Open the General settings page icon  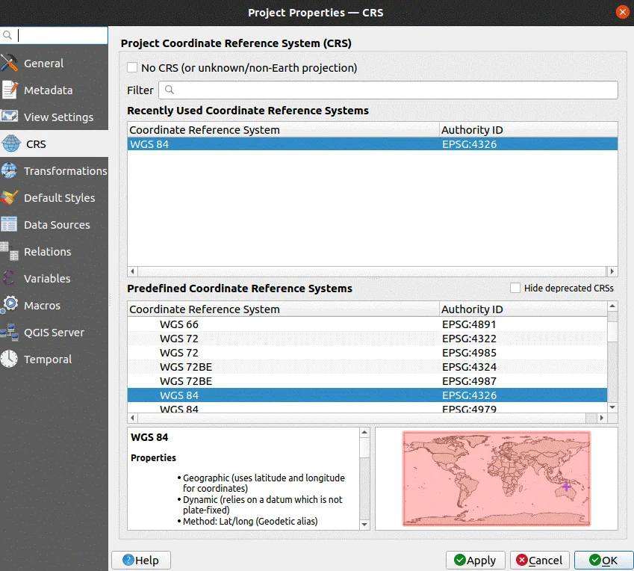[10, 63]
